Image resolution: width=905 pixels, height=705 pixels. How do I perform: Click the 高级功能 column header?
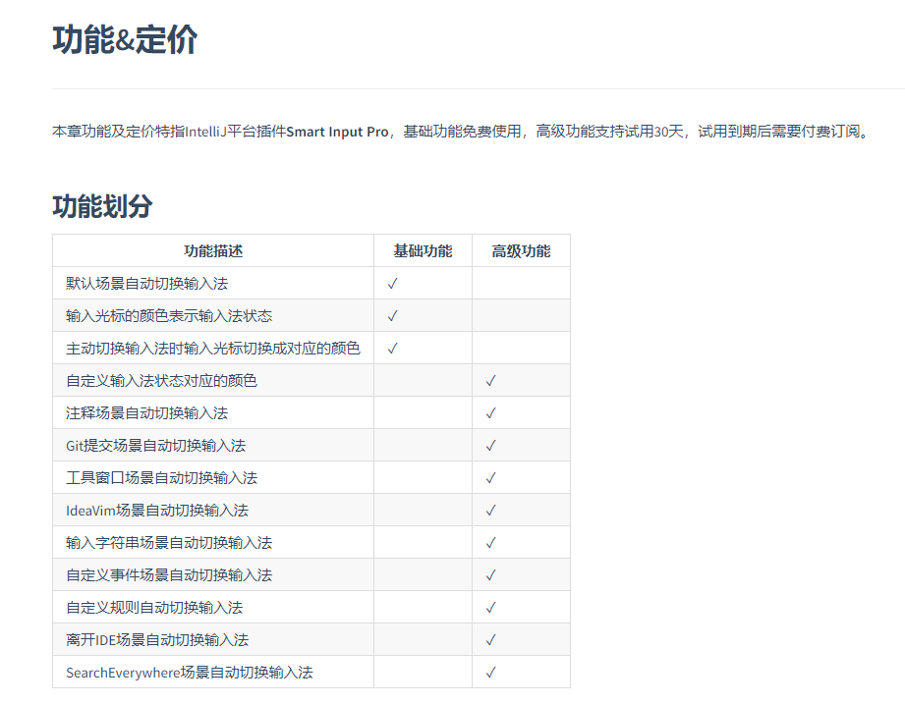click(x=521, y=251)
